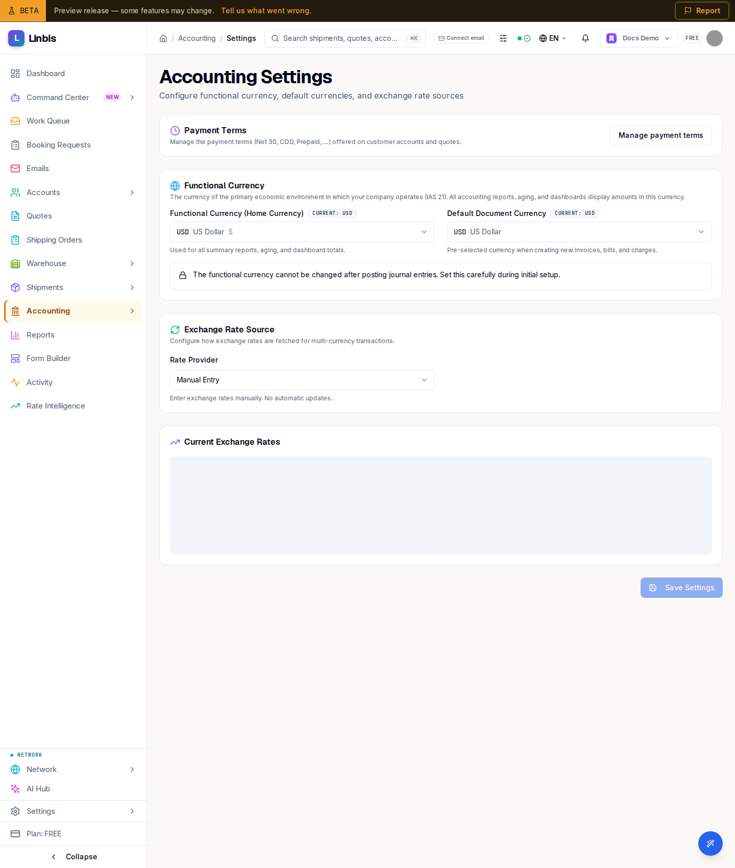Image resolution: width=735 pixels, height=868 pixels.
Task: Click the Accounting breadcrumb link
Action: click(197, 38)
